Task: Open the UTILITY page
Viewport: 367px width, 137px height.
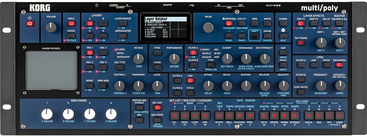Action: [x=242, y=23]
